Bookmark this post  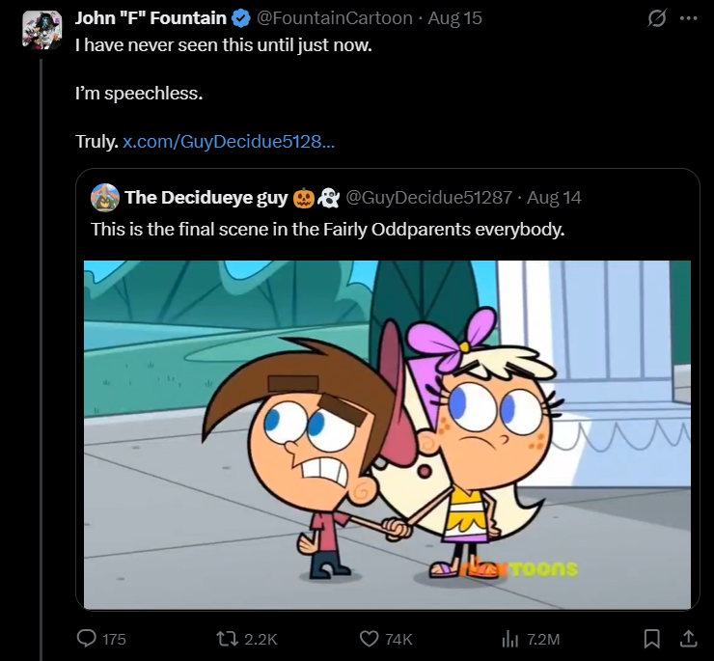pos(651,638)
